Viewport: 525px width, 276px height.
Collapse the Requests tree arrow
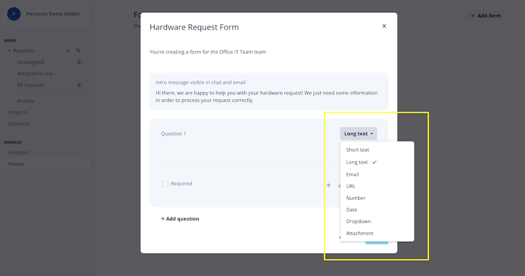click(9, 51)
